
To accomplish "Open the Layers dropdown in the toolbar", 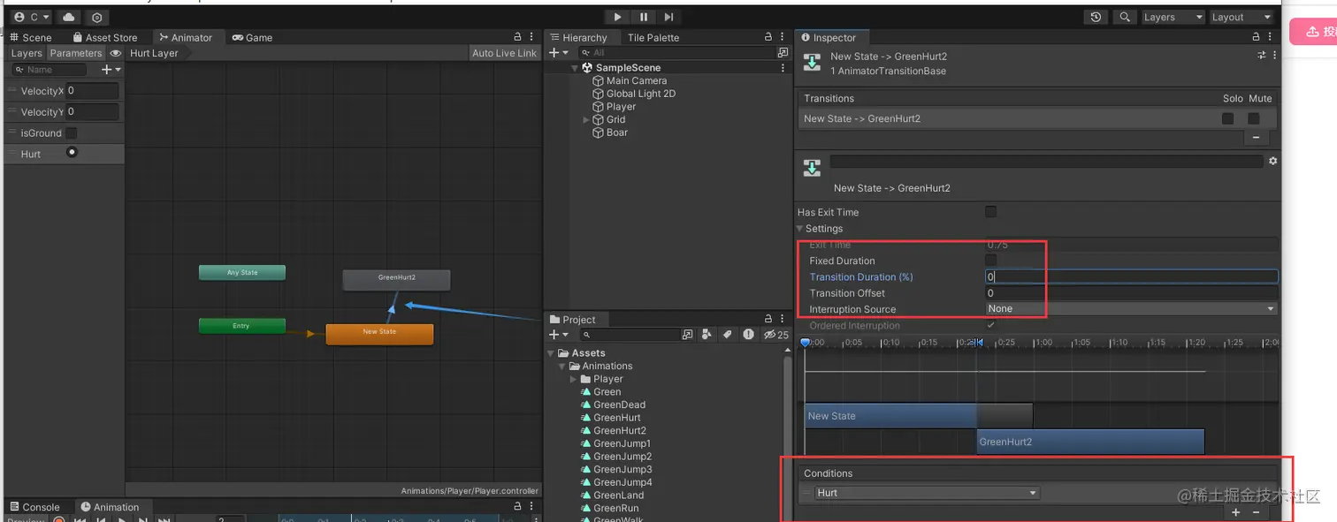I will click(x=1173, y=17).
